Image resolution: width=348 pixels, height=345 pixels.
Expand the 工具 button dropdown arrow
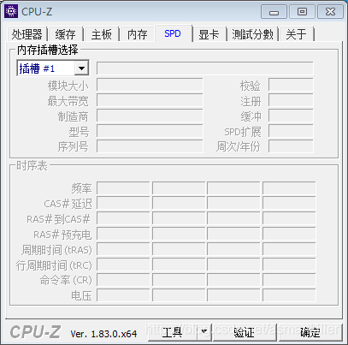click(x=204, y=332)
